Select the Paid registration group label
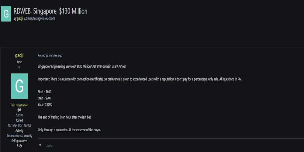Screen dimensions: 304x152 click(x=19, y=105)
